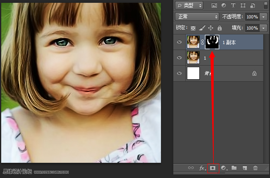Select the 1 副本 layer image thumbnail
The height and width of the screenshot is (178, 270).
193,42
